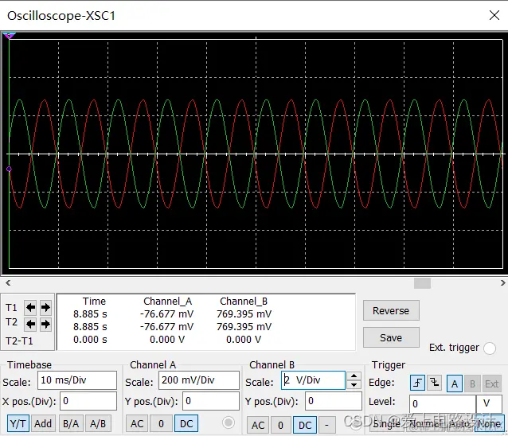Click the T1 cursor marker triangle

point(9,35)
